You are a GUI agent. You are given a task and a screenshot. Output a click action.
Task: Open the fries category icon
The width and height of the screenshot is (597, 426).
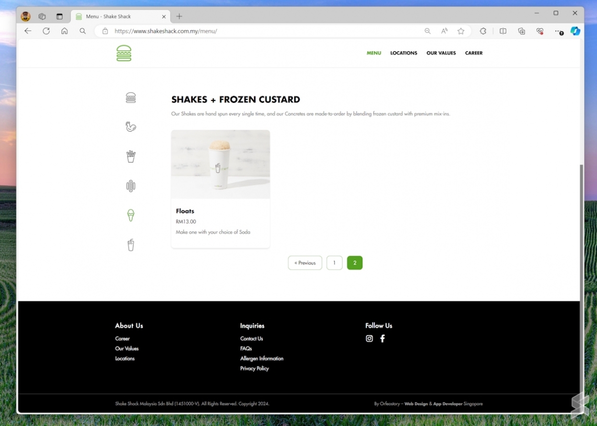131,156
